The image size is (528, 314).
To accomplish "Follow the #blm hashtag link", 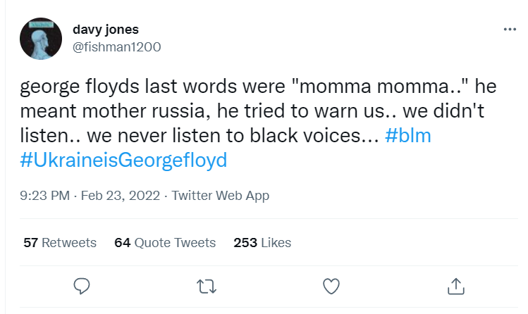I will pos(408,136).
